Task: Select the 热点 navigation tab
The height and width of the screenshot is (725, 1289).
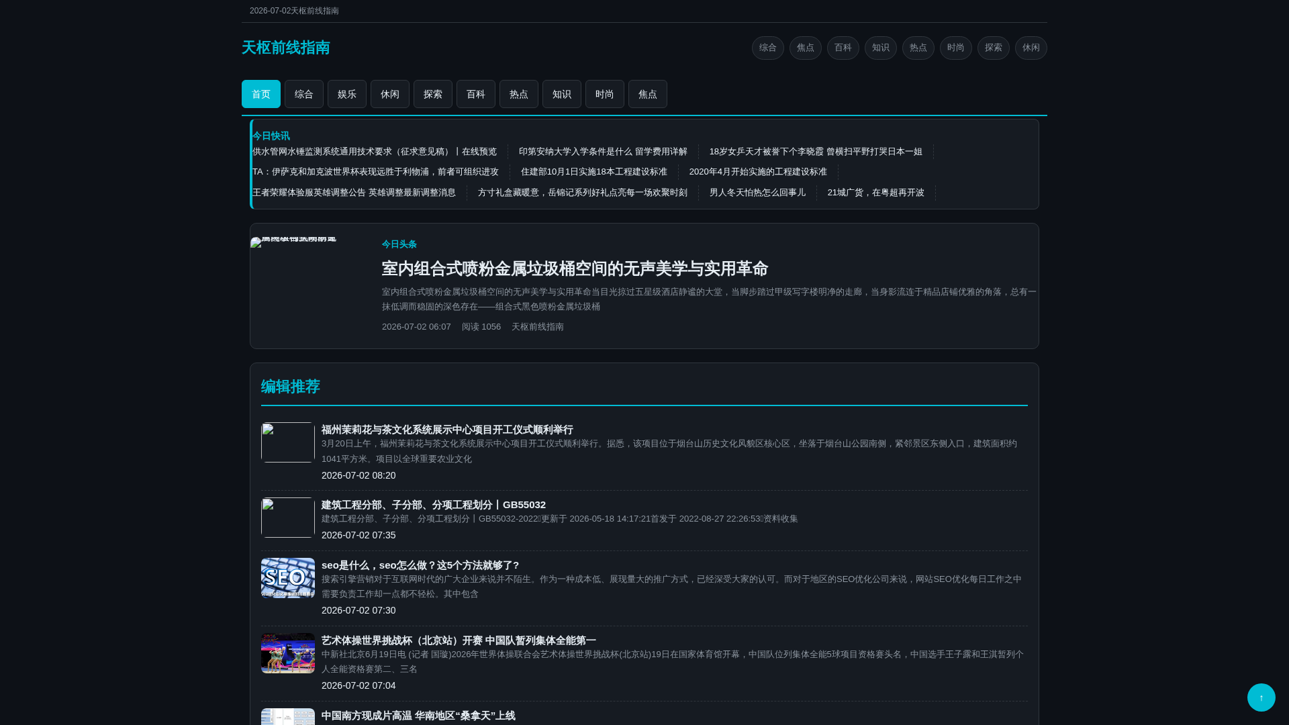Action: click(519, 94)
